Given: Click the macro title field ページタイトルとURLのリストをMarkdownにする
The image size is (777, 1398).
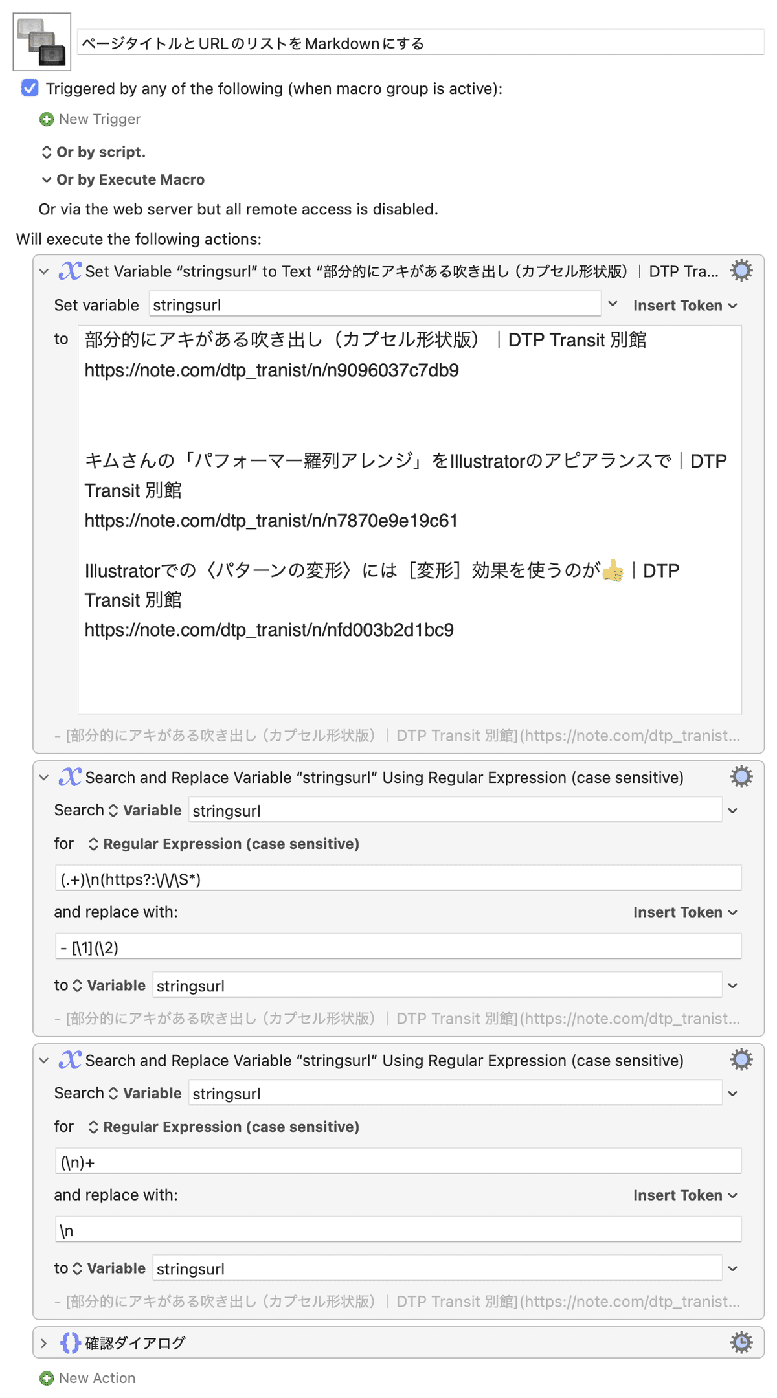Looking at the screenshot, I should coord(259,44).
